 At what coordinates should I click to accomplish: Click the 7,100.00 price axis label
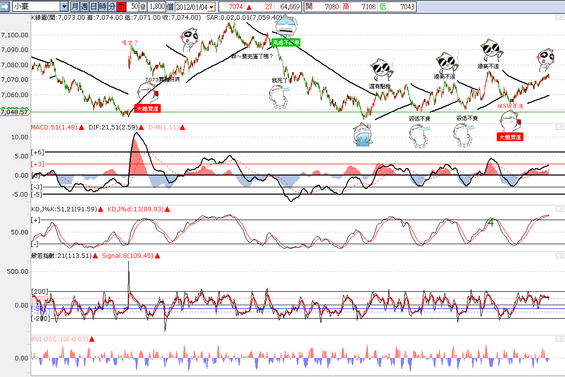click(15, 35)
